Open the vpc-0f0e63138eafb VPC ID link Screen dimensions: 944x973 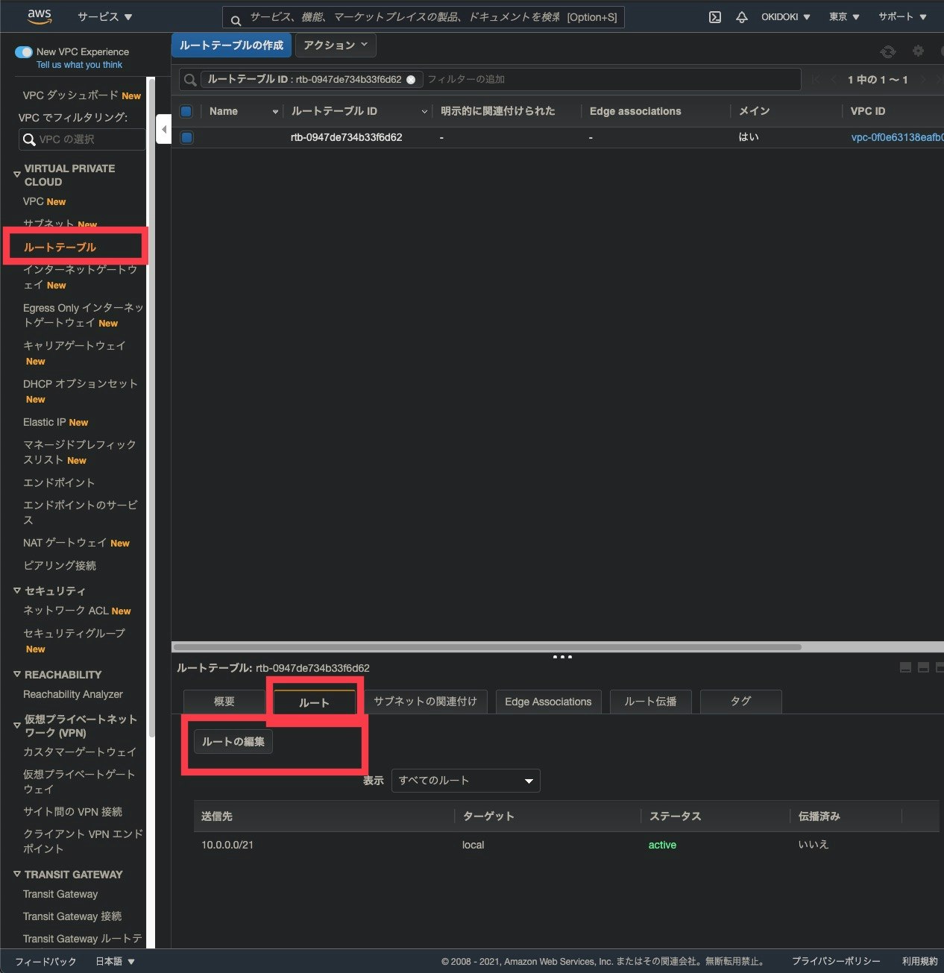[897, 137]
